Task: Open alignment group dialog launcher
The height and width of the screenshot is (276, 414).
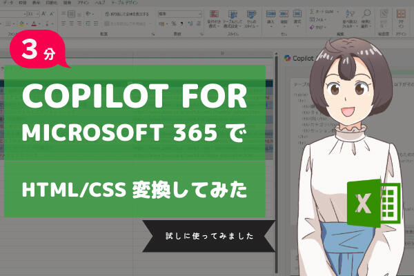Action: 153,34
